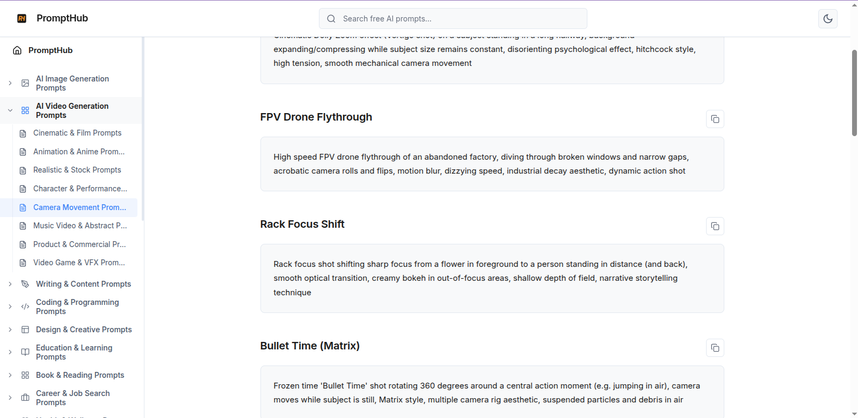Viewport: 858px width, 418px height.
Task: Click the home icon beside PromptHub
Action: point(17,50)
